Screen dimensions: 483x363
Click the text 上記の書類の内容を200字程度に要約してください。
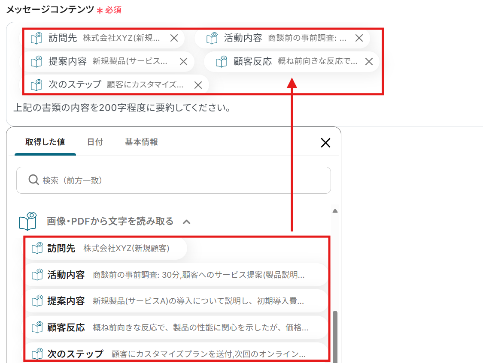pos(122,108)
